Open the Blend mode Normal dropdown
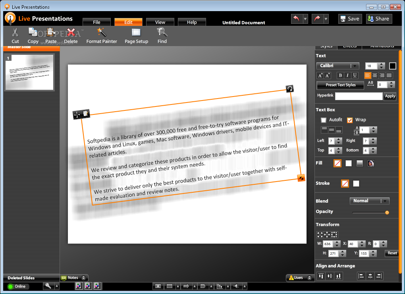 pos(369,201)
